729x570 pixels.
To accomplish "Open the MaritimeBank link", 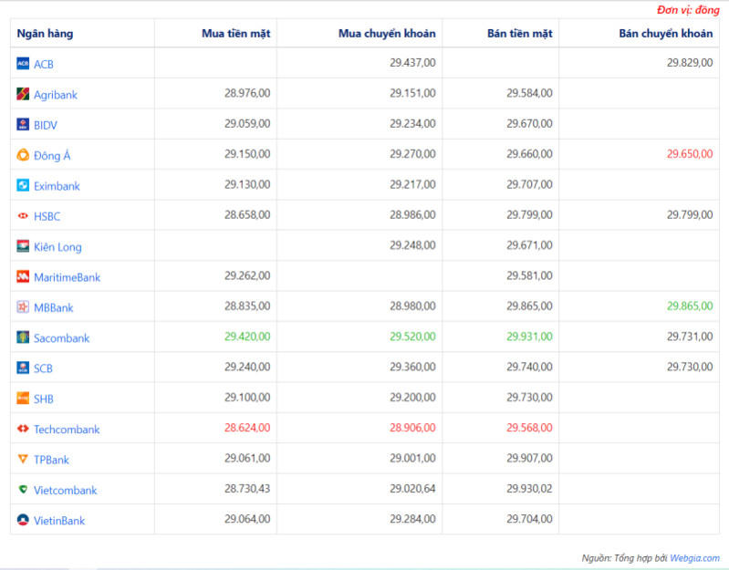I will click(67, 277).
